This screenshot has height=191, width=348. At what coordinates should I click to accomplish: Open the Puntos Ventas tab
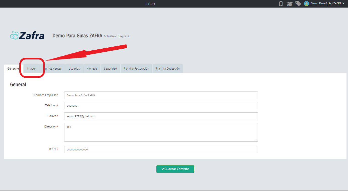(53, 69)
